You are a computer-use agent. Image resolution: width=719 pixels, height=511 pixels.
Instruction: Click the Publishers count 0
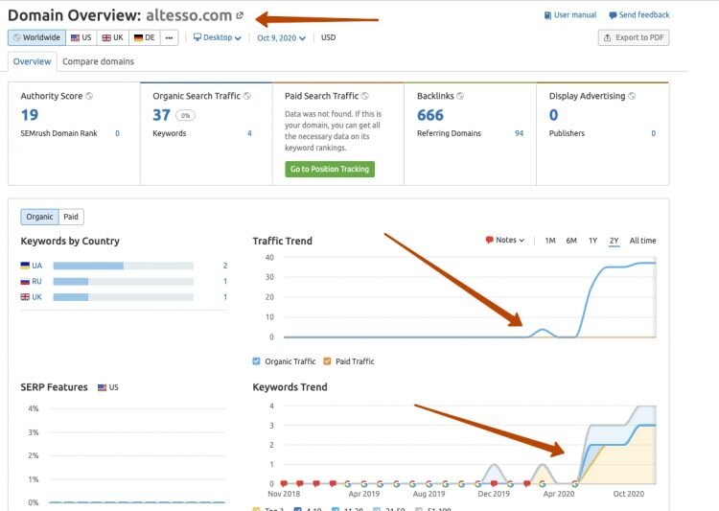tap(654, 133)
